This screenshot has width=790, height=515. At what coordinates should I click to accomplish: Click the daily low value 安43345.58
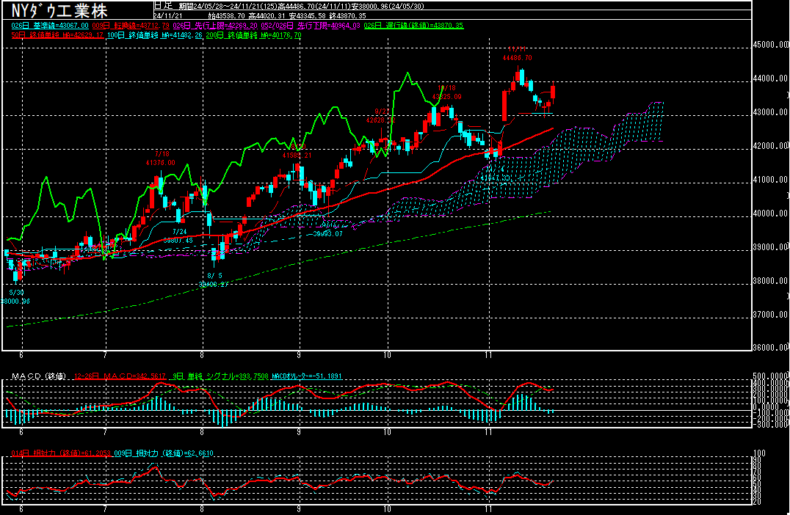(308, 15)
